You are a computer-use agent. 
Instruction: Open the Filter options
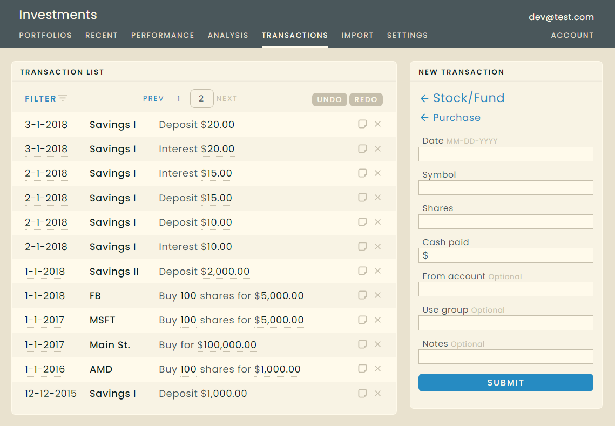46,98
